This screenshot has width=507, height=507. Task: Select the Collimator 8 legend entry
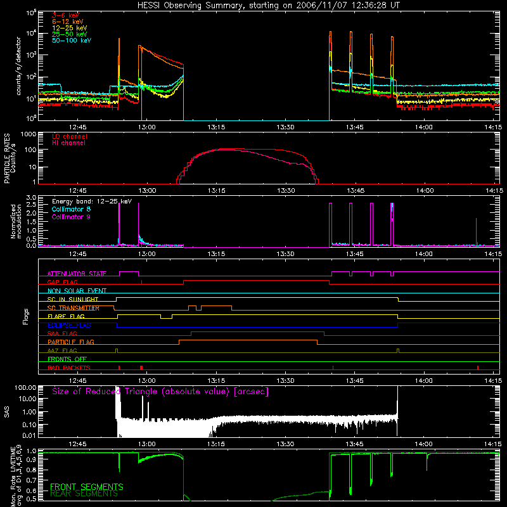coord(71,209)
